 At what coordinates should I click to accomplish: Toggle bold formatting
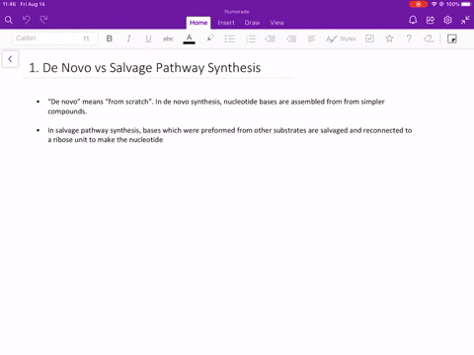pos(110,38)
